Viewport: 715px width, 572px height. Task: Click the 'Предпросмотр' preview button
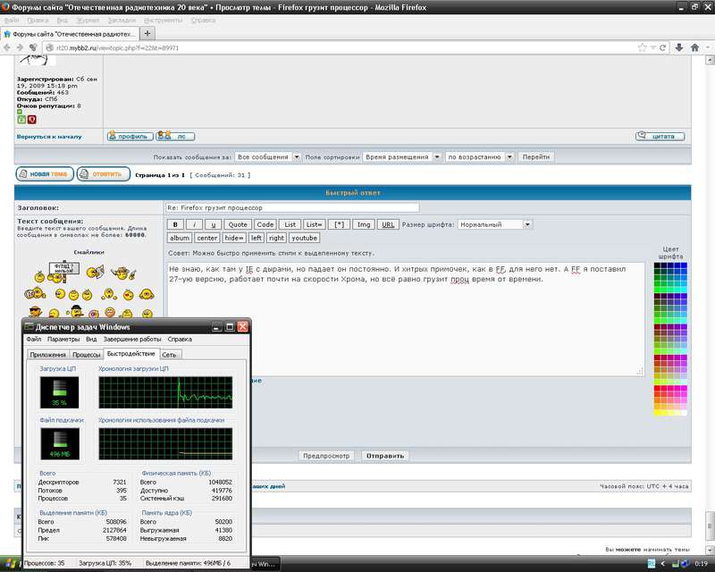tap(326, 456)
